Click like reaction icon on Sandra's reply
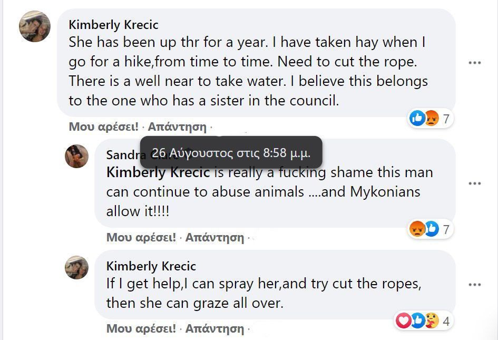This screenshot has height=340, width=498. coord(431,229)
